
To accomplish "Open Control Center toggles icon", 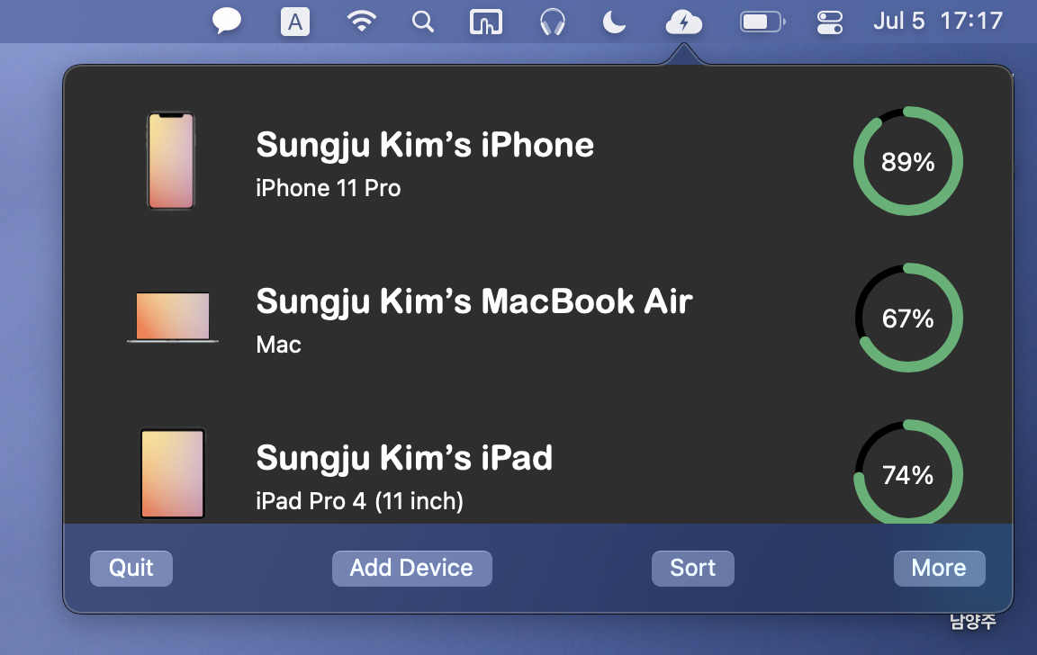I will 829,22.
